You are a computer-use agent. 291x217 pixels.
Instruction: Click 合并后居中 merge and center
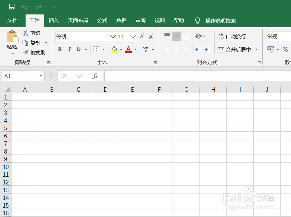(234, 49)
